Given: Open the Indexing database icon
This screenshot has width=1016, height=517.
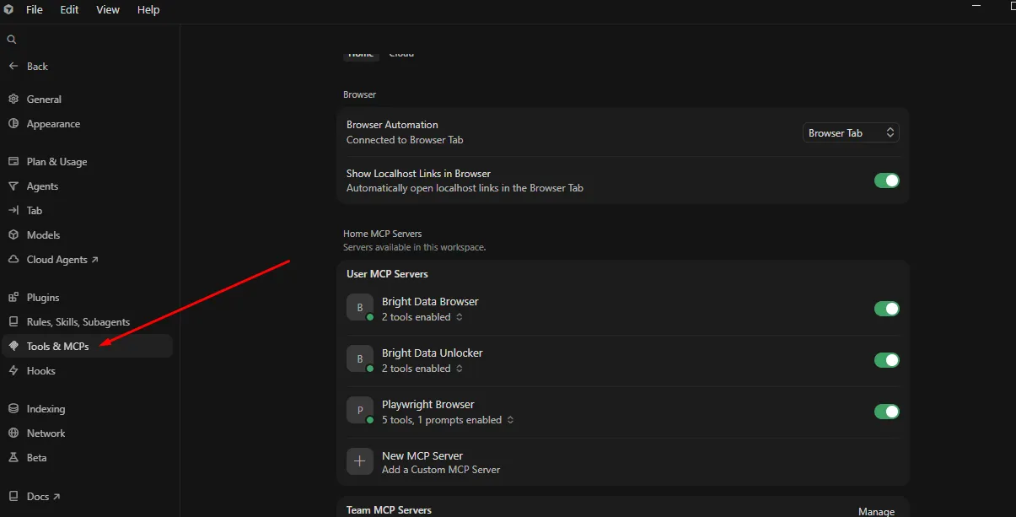Looking at the screenshot, I should click(x=13, y=409).
